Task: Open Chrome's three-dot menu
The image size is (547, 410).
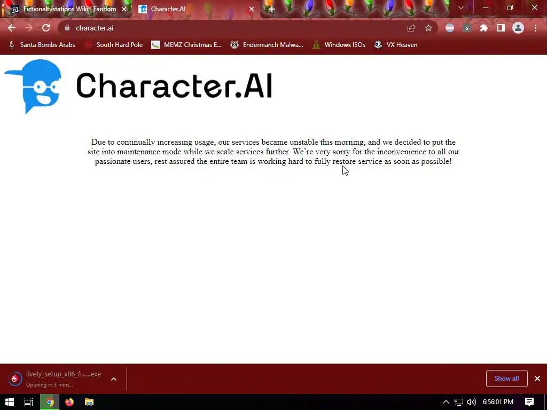Action: (x=535, y=28)
